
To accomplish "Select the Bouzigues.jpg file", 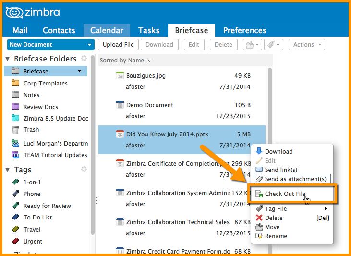I will (182, 81).
